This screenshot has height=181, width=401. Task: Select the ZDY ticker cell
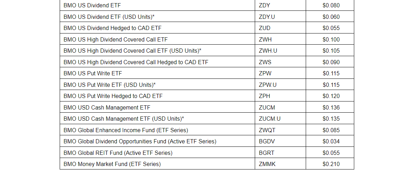[264, 6]
